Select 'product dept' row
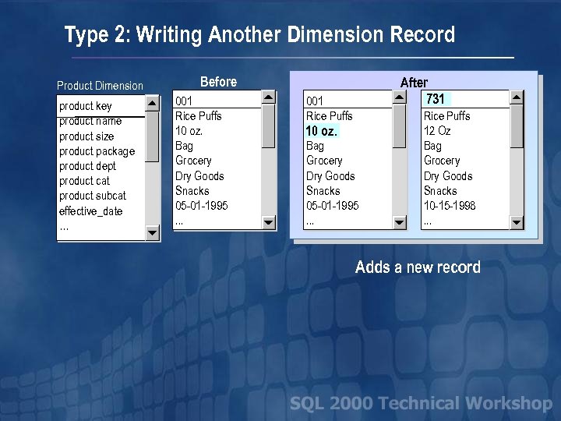Viewport: 561px width, 421px height. (87, 166)
